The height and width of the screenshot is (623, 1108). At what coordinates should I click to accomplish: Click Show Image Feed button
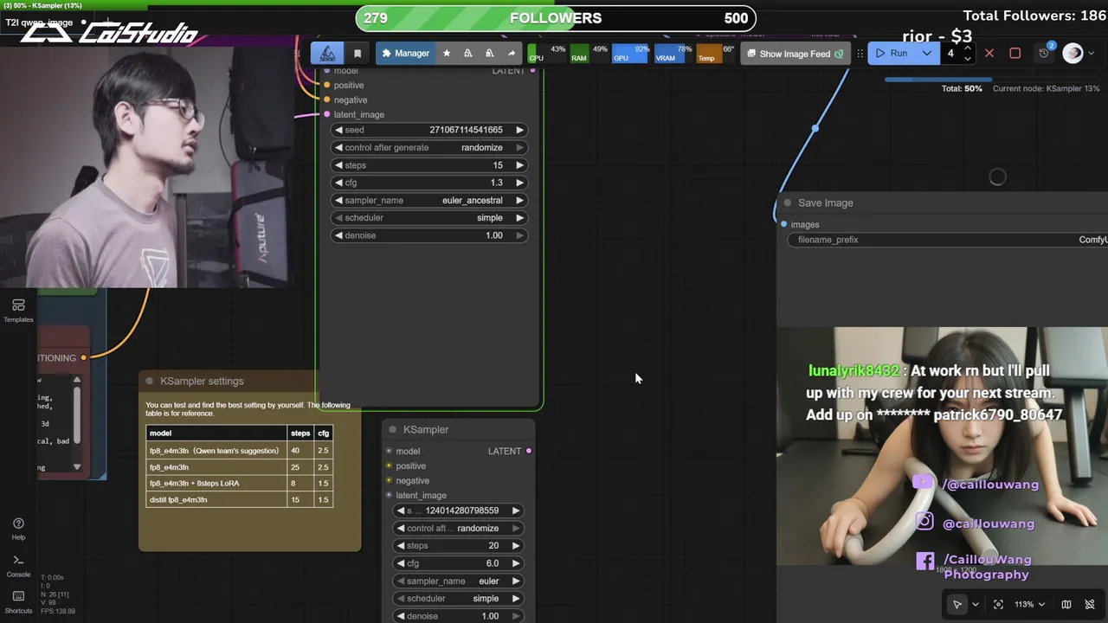tap(796, 54)
